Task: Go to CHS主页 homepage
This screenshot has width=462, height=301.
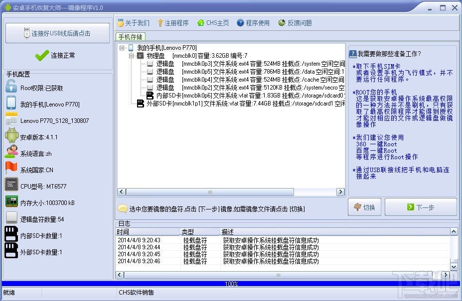Action: [x=213, y=23]
